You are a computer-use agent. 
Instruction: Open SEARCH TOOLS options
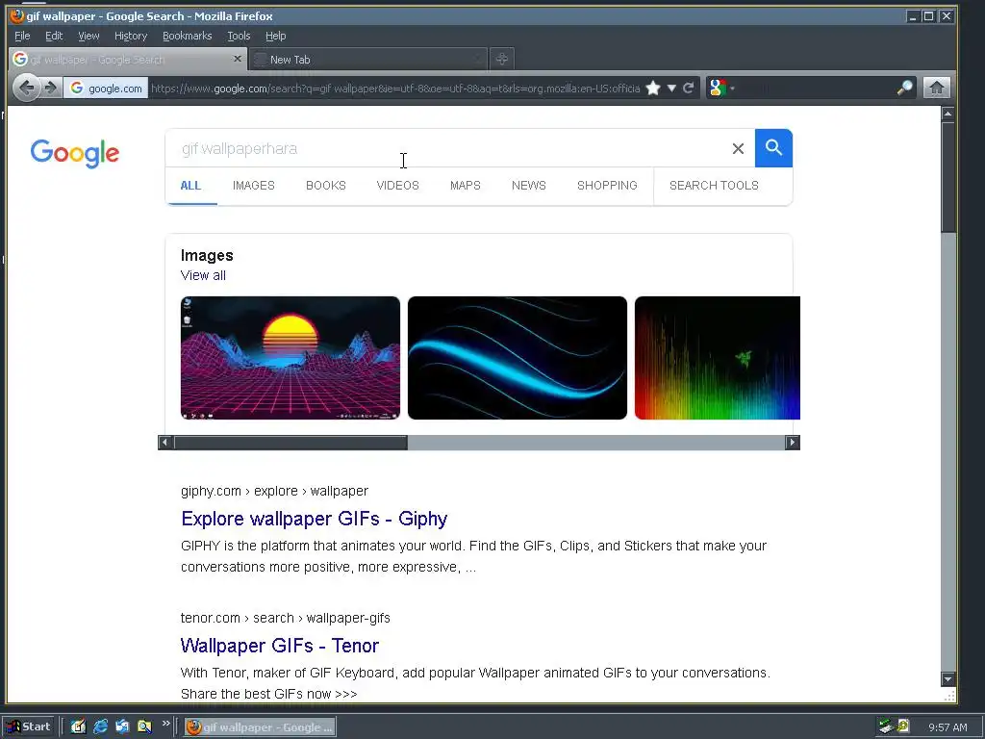point(715,186)
